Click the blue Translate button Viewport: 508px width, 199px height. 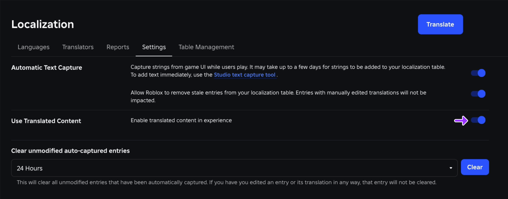click(440, 24)
